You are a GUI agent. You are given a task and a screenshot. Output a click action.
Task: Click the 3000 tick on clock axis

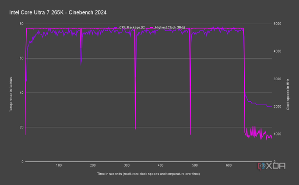point(277,79)
